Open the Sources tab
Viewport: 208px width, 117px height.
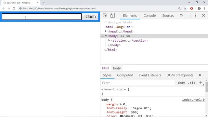click(x=168, y=16)
